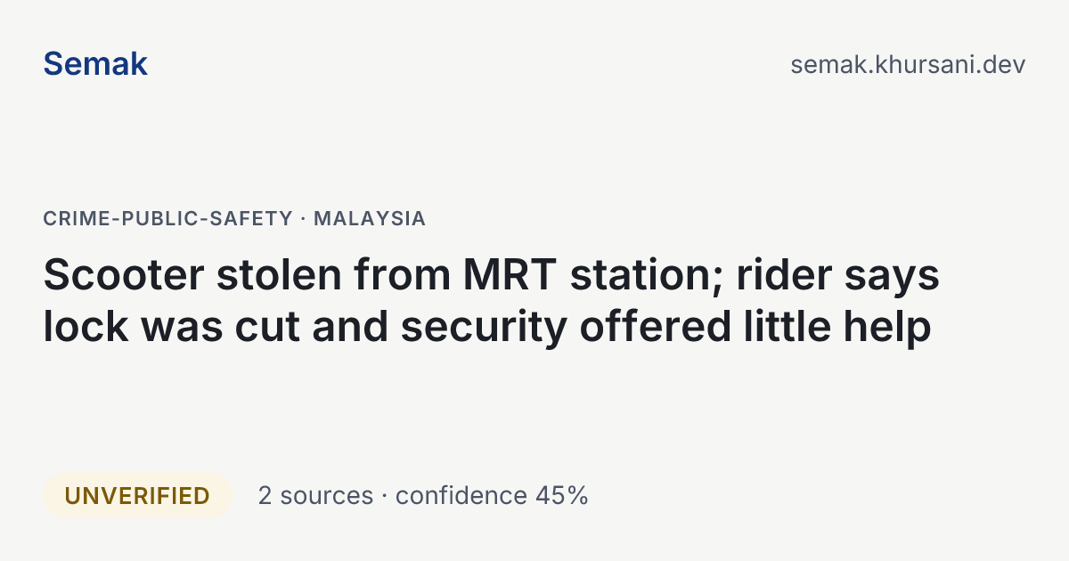Screen dimensions: 1069x561
Task: Open the semak.khursani.dev link
Action: (908, 65)
